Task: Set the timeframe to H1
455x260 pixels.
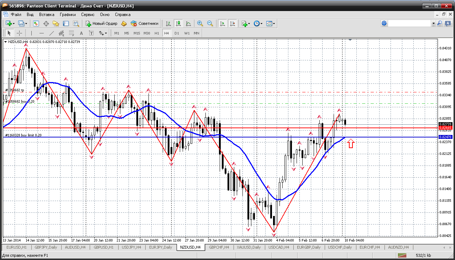Action: [x=157, y=33]
